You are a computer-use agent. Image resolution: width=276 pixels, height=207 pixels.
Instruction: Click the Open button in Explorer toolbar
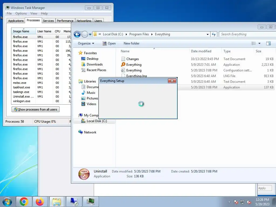tap(109, 43)
